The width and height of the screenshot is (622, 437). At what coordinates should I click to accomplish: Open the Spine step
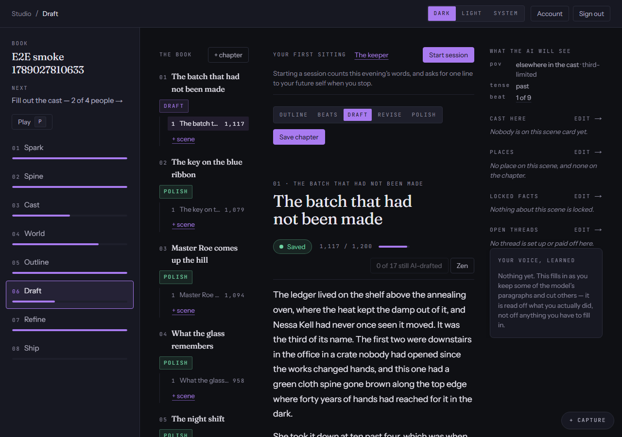(x=69, y=179)
